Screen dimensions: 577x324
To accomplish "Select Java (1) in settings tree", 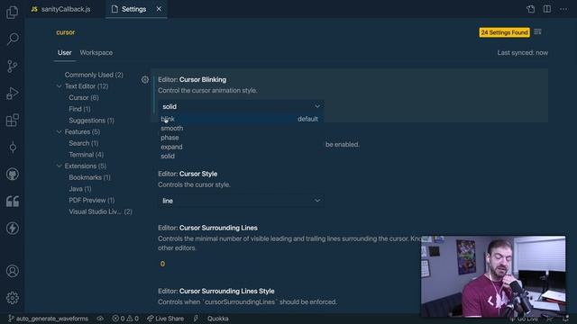I will pyautogui.click(x=80, y=189).
